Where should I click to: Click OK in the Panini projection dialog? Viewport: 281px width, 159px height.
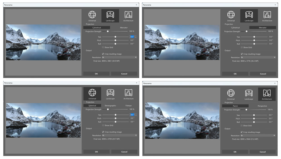coord(235,152)
